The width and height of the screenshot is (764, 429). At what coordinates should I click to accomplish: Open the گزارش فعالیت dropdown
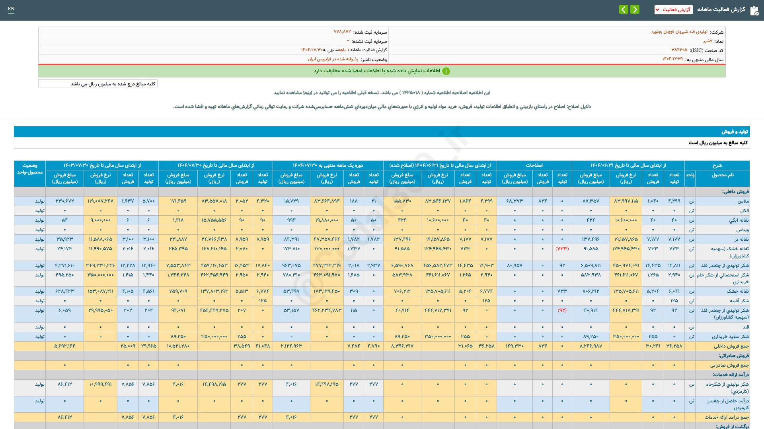(673, 10)
